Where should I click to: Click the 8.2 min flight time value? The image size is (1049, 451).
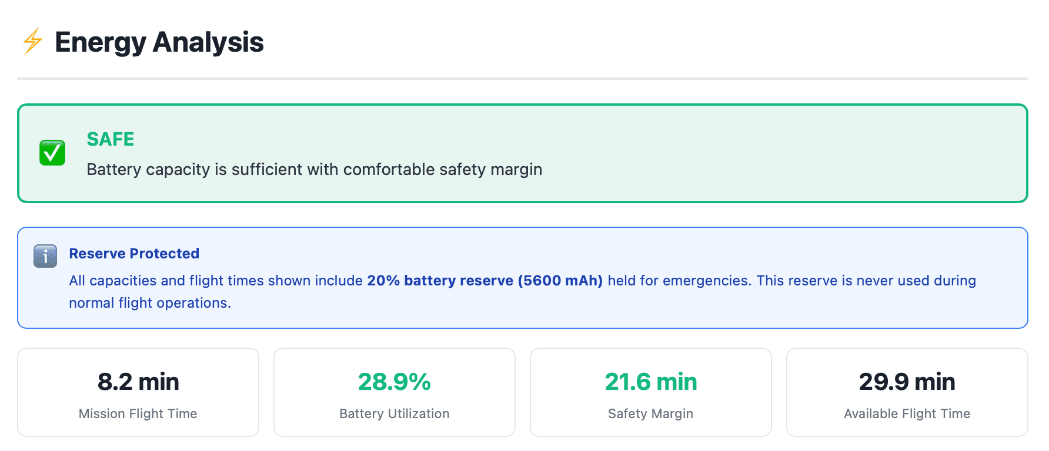click(x=138, y=382)
